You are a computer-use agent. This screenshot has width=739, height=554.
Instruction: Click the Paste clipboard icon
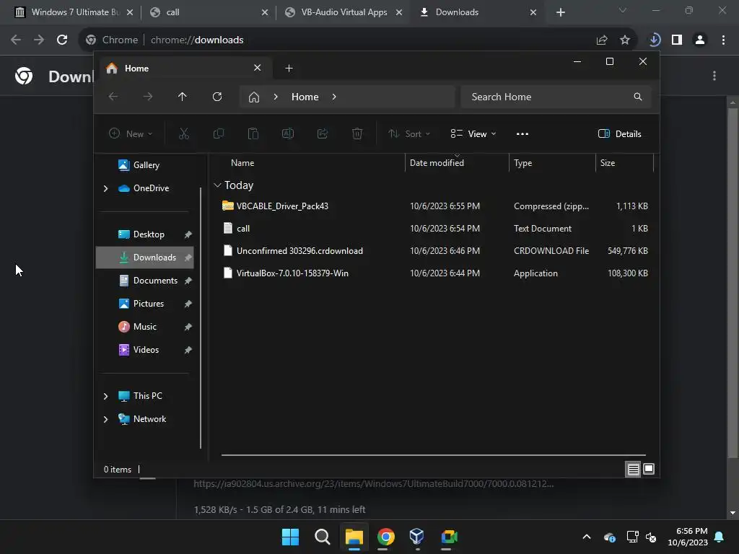tap(253, 133)
